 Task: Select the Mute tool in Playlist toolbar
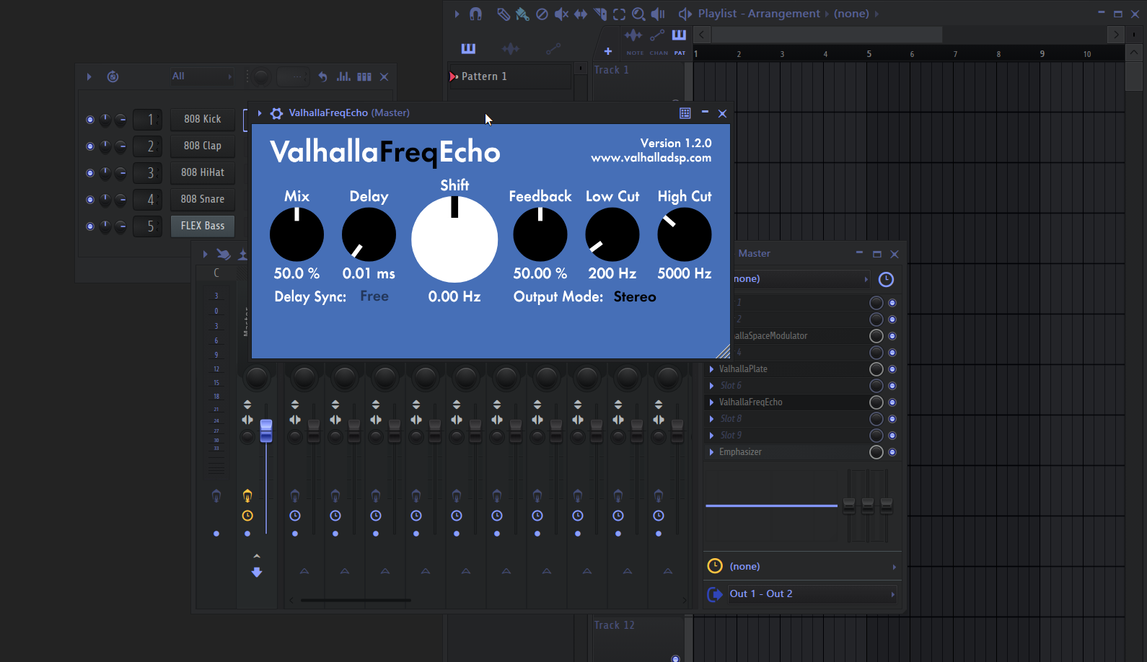pos(561,14)
